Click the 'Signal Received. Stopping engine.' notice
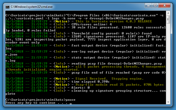The image size is (176, 110). click(109, 79)
